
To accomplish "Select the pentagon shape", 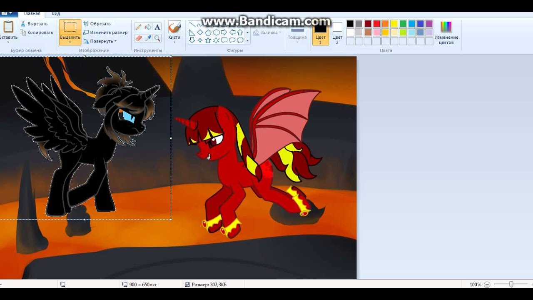I will click(x=208, y=32).
